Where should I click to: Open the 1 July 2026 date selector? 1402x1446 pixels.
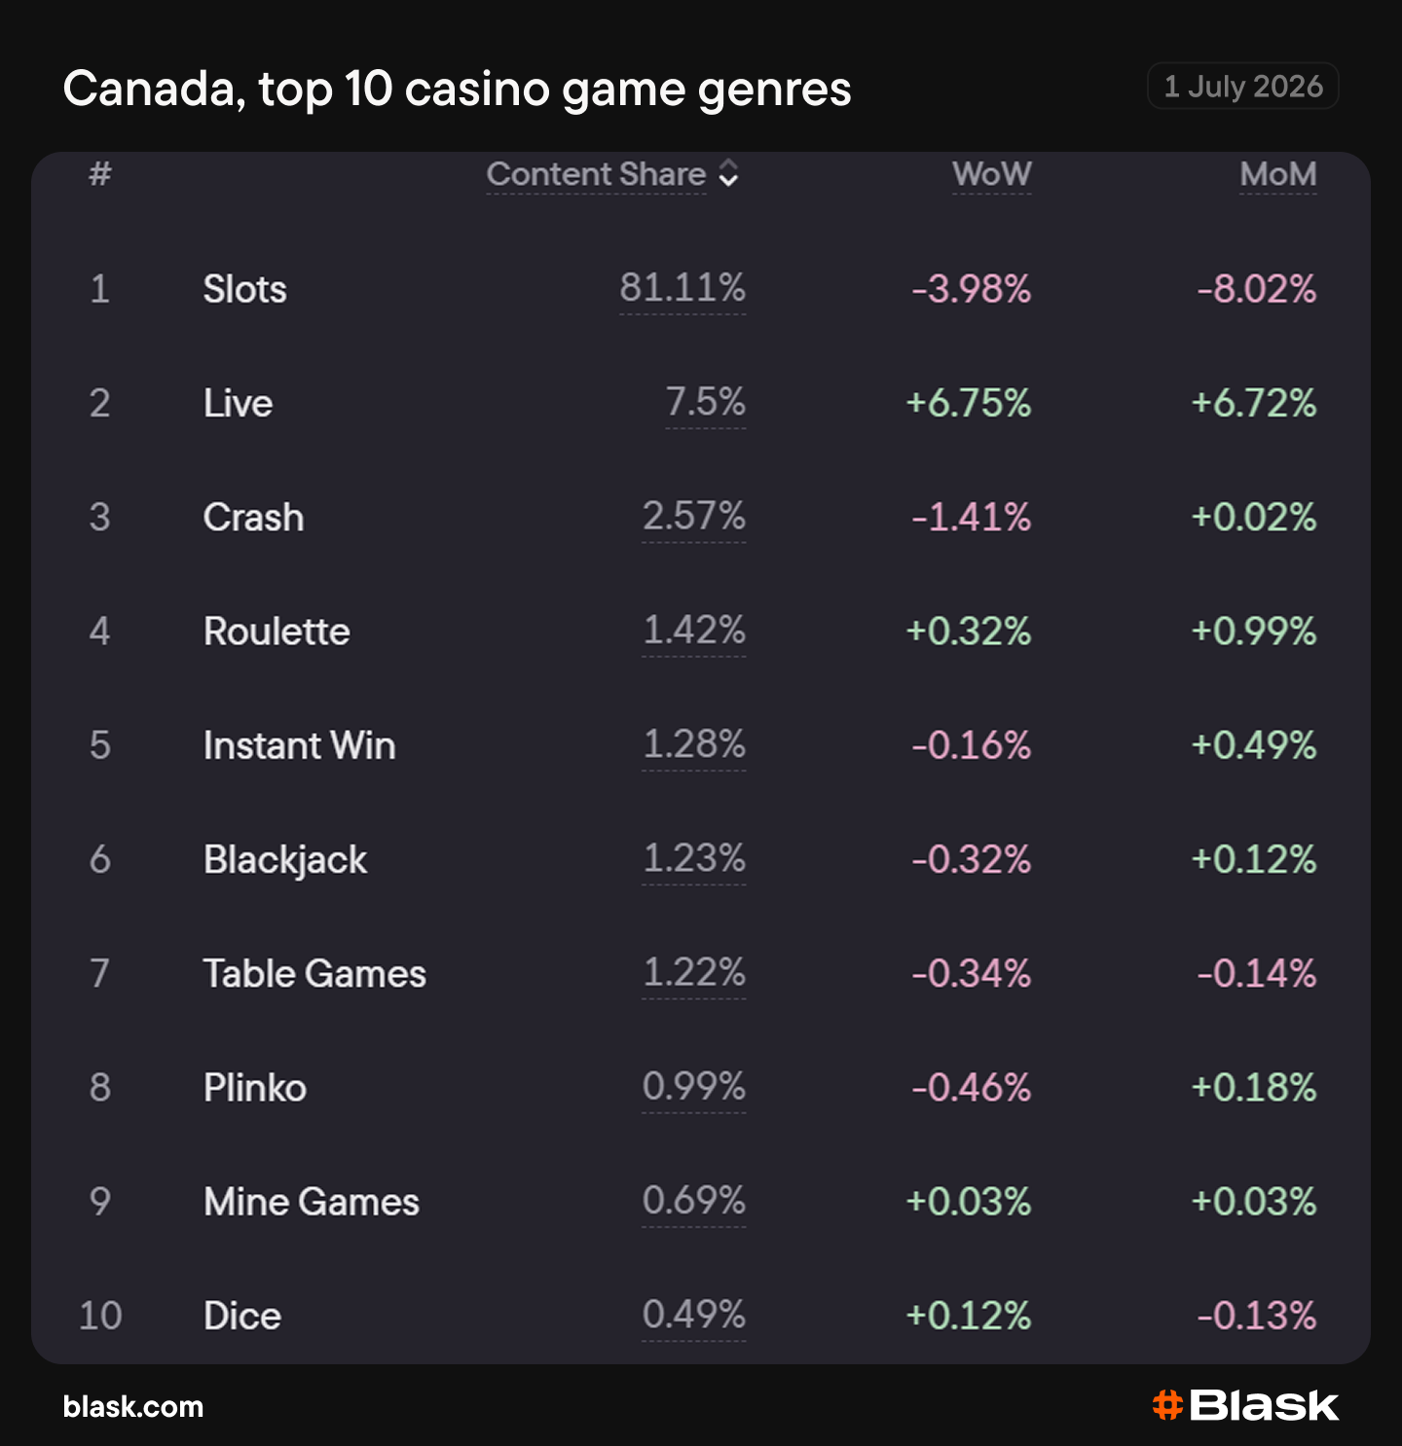[1243, 87]
